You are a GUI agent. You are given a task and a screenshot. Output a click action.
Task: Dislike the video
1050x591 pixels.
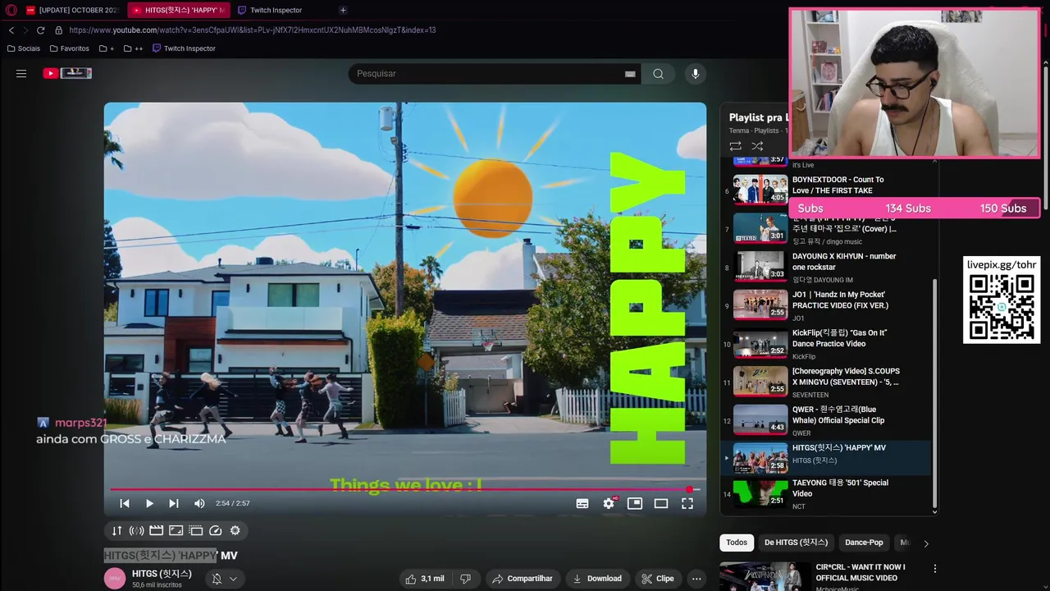pyautogui.click(x=465, y=579)
